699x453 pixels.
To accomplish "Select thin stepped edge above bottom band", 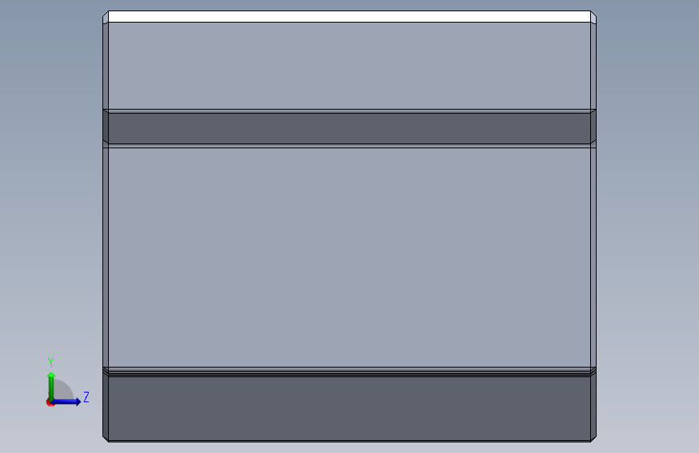I will 350,372.
